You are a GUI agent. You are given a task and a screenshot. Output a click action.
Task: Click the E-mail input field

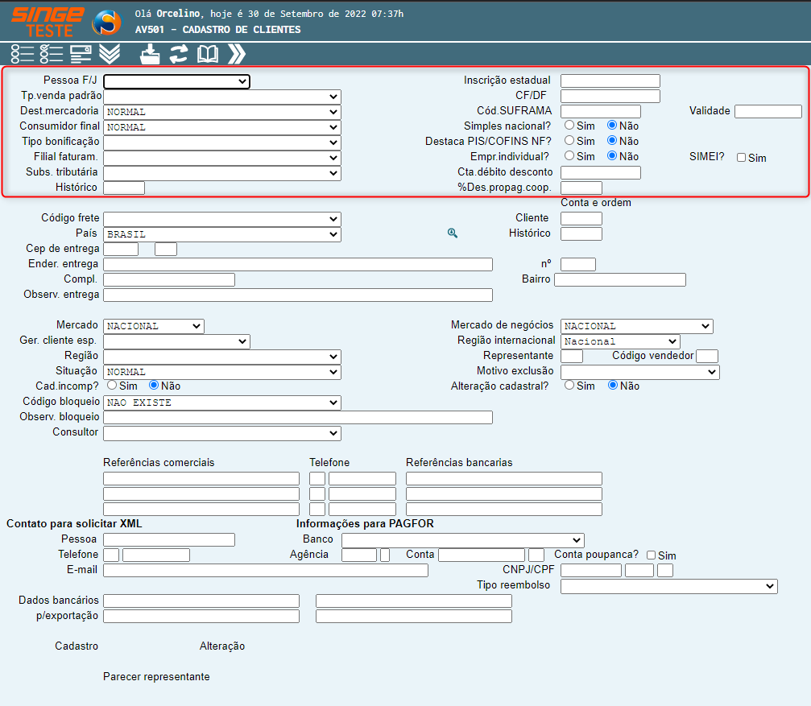266,571
